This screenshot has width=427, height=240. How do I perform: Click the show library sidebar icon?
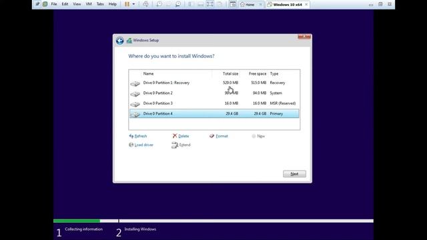pos(191,4)
